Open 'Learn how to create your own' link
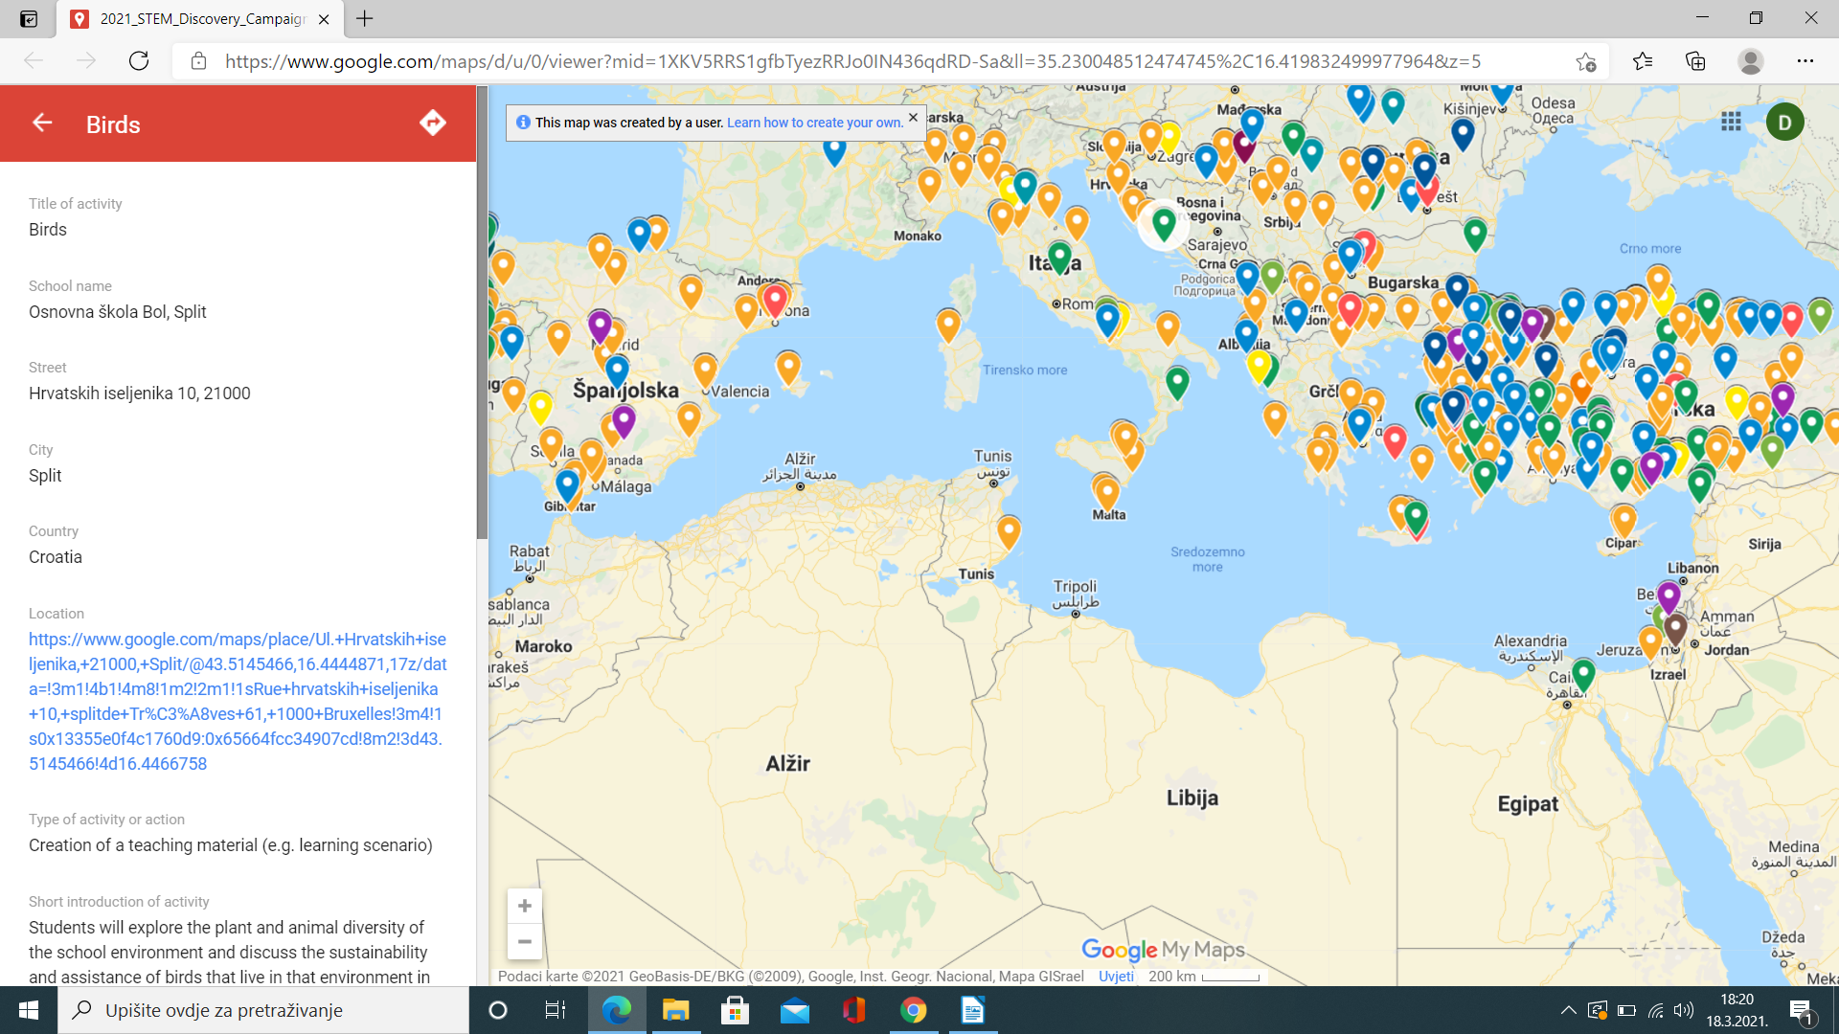Viewport: 1839px width, 1034px height. 814,123
